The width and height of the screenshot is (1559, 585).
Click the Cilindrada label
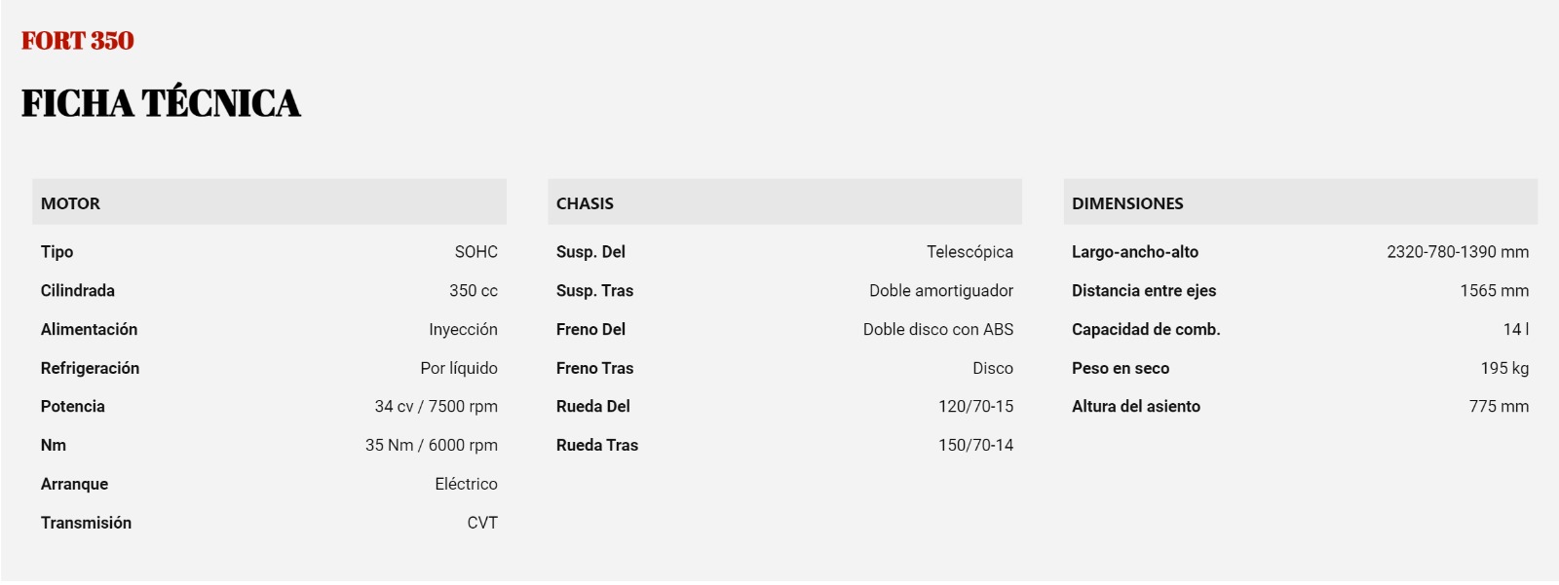click(78, 290)
